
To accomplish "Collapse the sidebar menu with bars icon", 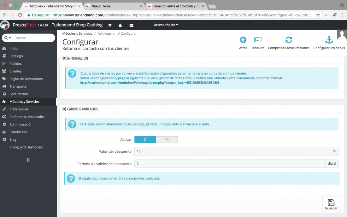I will tap(28, 160).
